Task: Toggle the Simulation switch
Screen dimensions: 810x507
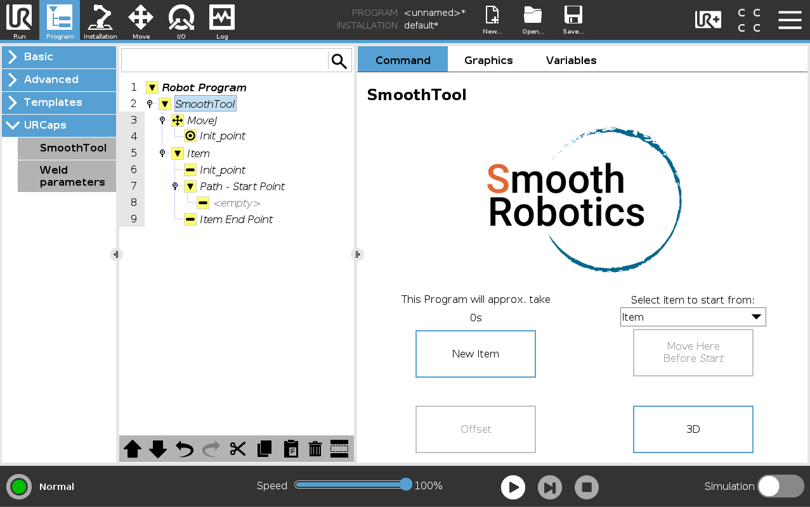Action: pyautogui.click(x=781, y=487)
